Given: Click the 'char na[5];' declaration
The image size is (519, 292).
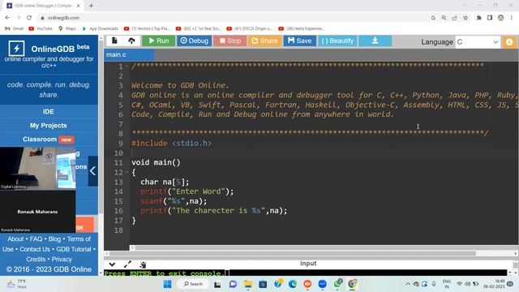Looking at the screenshot, I should [165, 182].
